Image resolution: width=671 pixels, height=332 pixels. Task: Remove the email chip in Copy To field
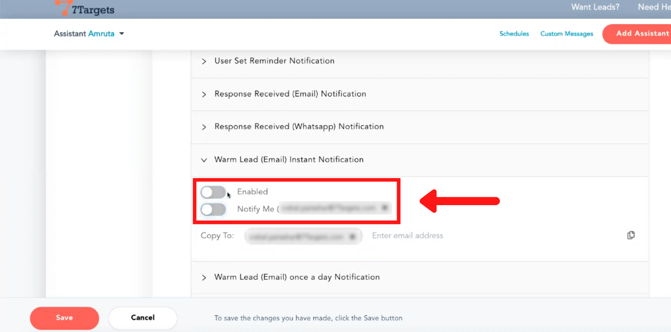coord(352,237)
